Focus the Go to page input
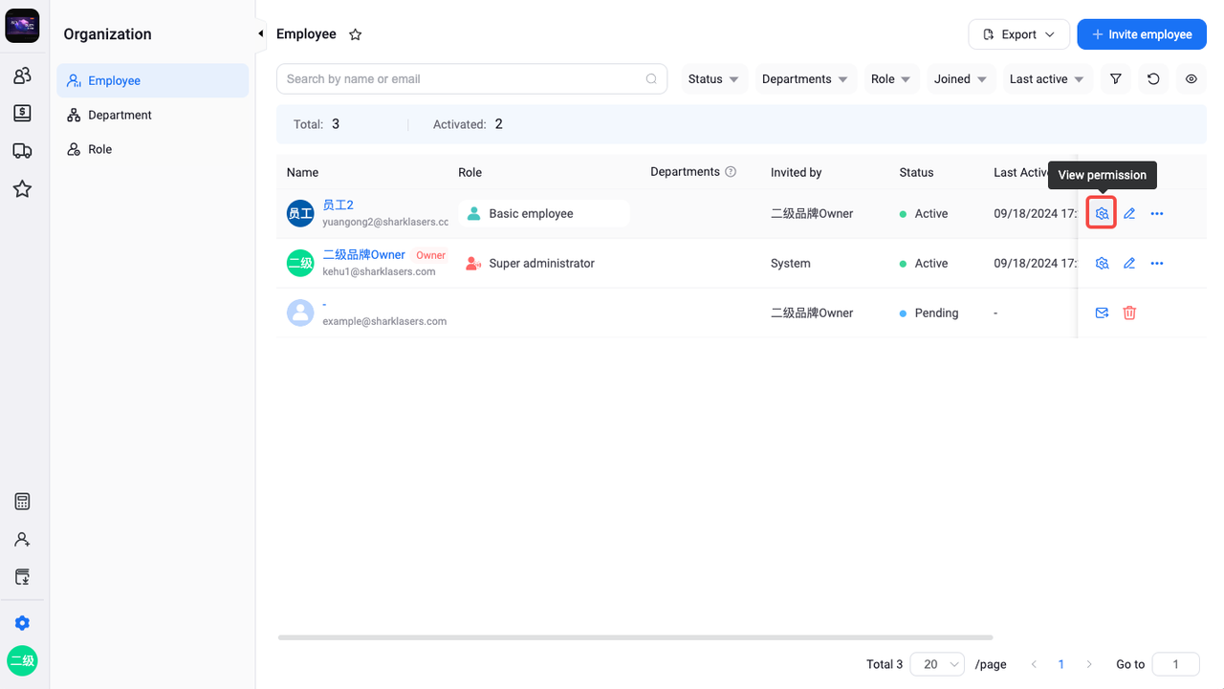The height and width of the screenshot is (689, 1224). (1176, 664)
